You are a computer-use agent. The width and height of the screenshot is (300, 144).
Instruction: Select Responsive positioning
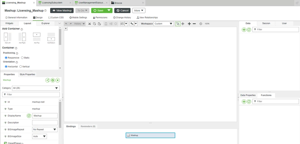pyautogui.click(x=6, y=57)
